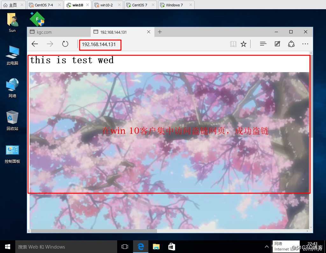Screen dimensions: 326x253
Task: Click the horizontal scrollbar in Edge
Action: (x=94, y=231)
